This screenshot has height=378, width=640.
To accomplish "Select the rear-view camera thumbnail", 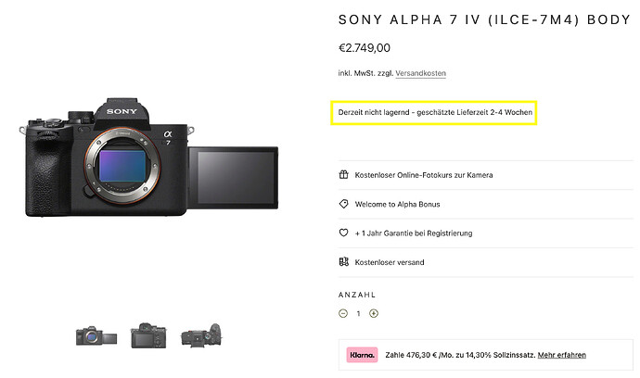I will [x=147, y=335].
